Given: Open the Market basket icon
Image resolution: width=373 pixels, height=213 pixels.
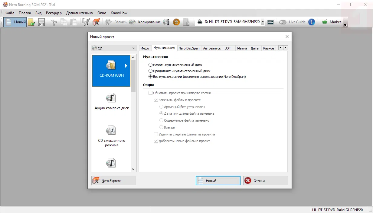Looking at the screenshot, I should pyautogui.click(x=325, y=22).
